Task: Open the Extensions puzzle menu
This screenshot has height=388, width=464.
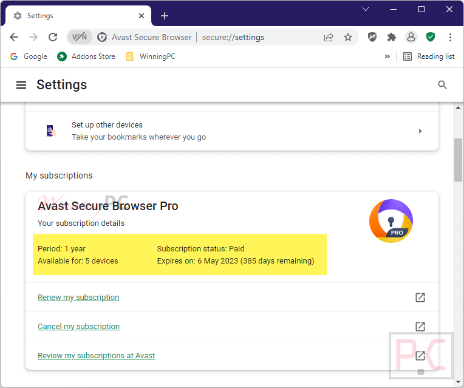Action: 392,37
